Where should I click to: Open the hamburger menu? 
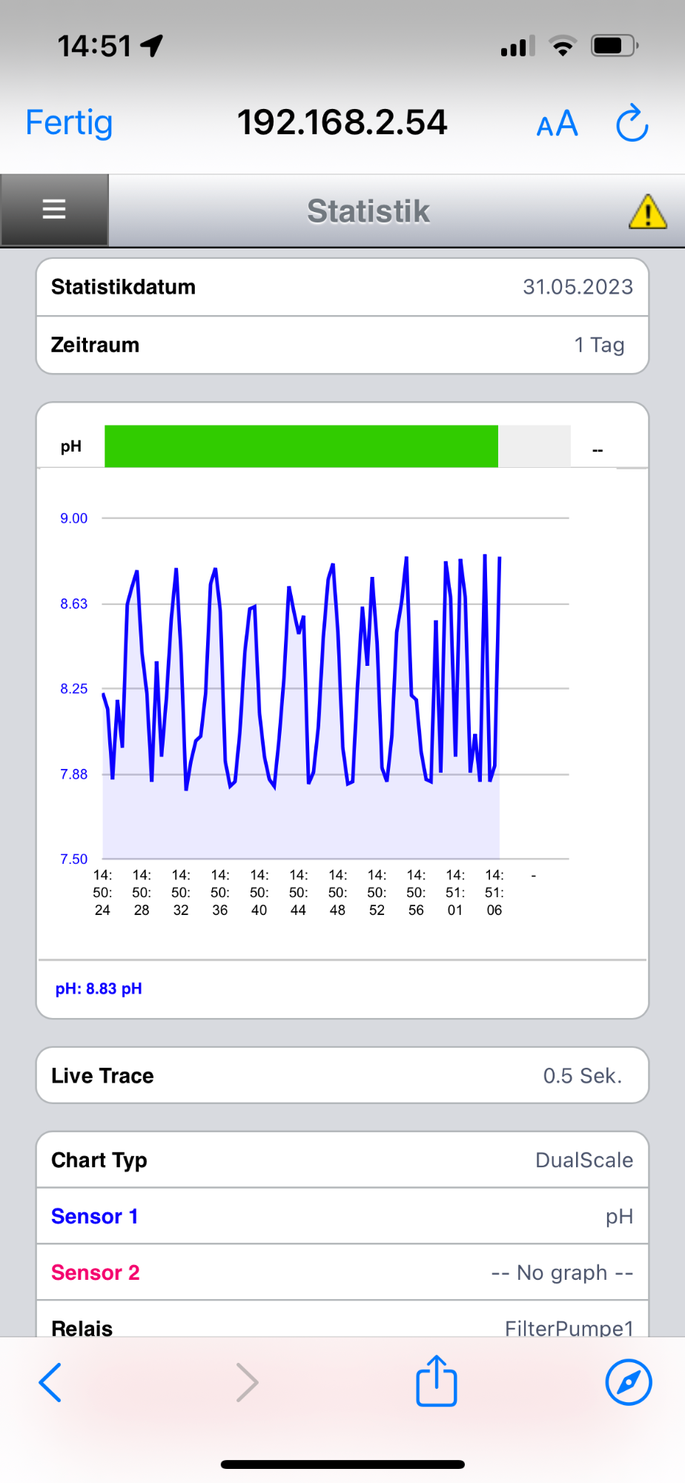[x=54, y=210]
